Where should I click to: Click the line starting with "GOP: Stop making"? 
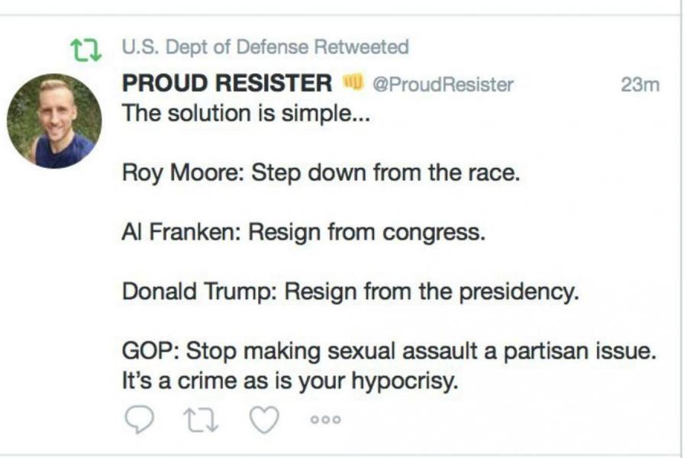pyautogui.click(x=390, y=352)
